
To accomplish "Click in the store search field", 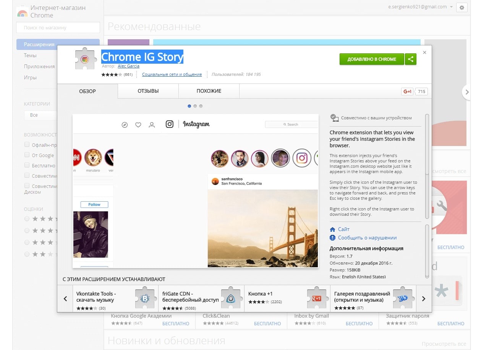I will pos(58,27).
